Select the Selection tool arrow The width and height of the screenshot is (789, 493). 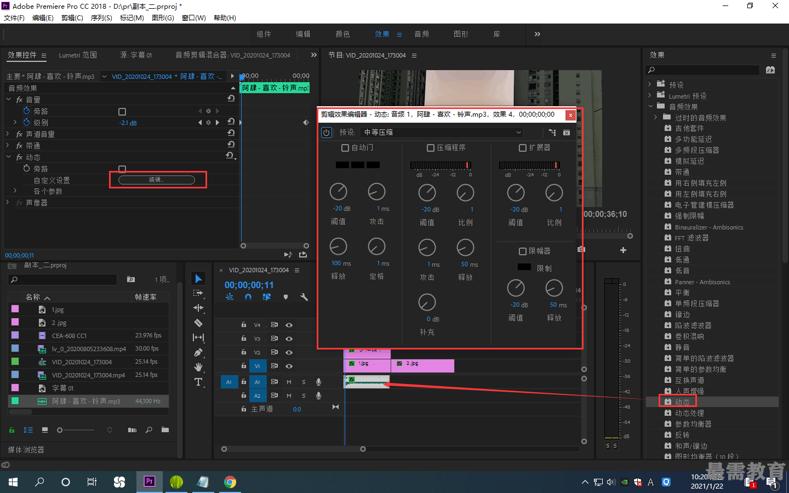pos(198,279)
